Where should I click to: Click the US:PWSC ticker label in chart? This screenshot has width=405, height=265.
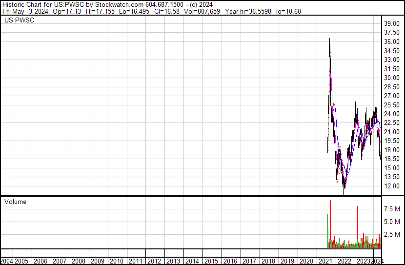19,20
